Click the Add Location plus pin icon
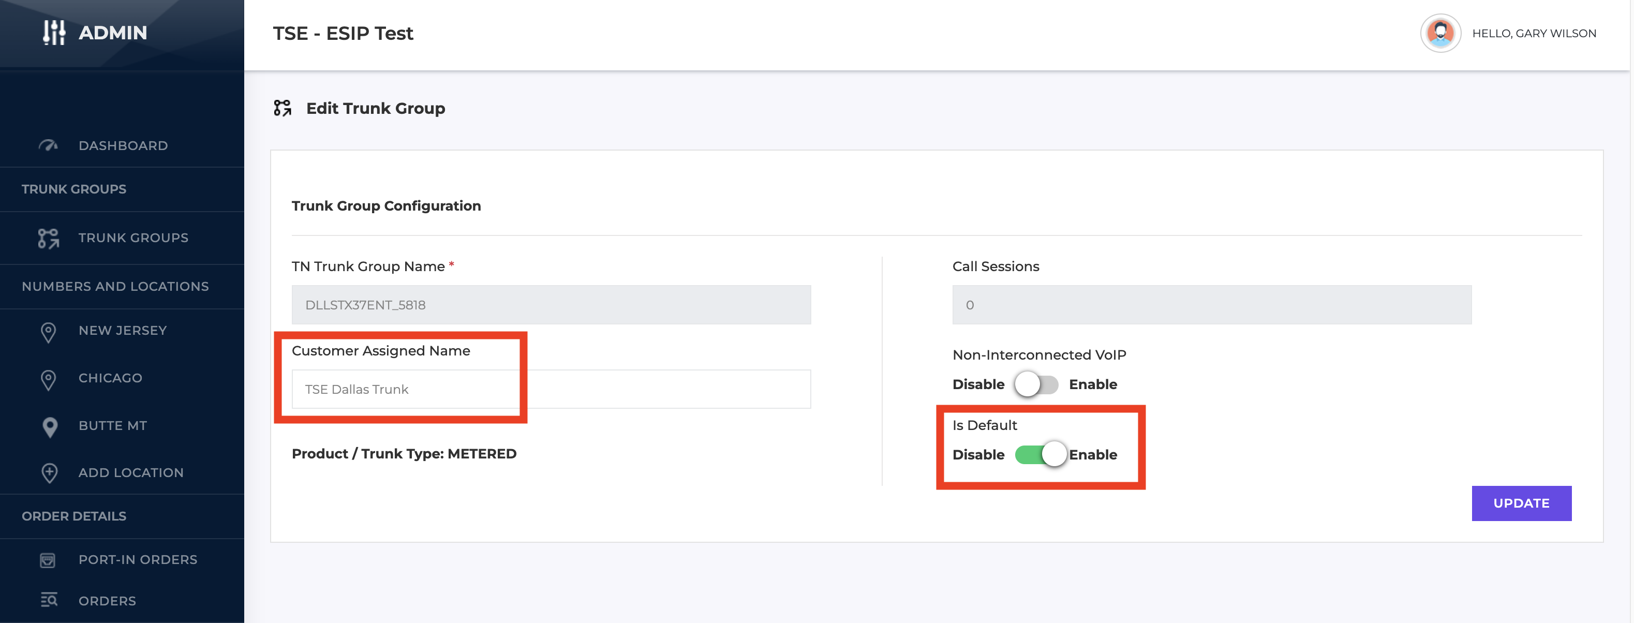1634x623 pixels. click(50, 473)
